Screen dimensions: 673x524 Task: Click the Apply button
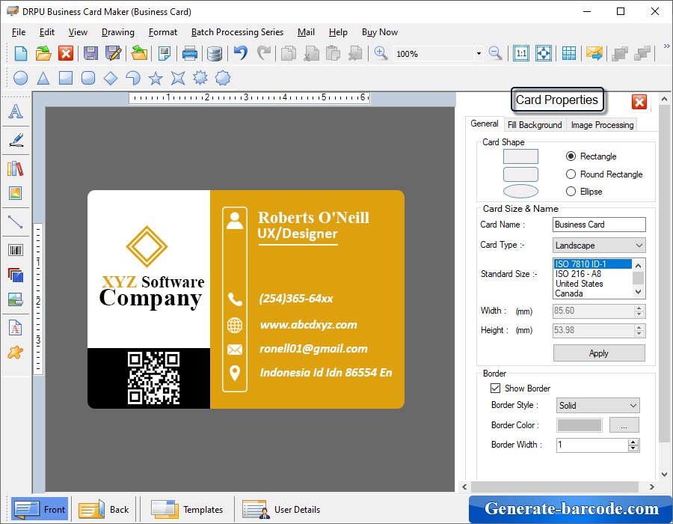click(x=599, y=353)
